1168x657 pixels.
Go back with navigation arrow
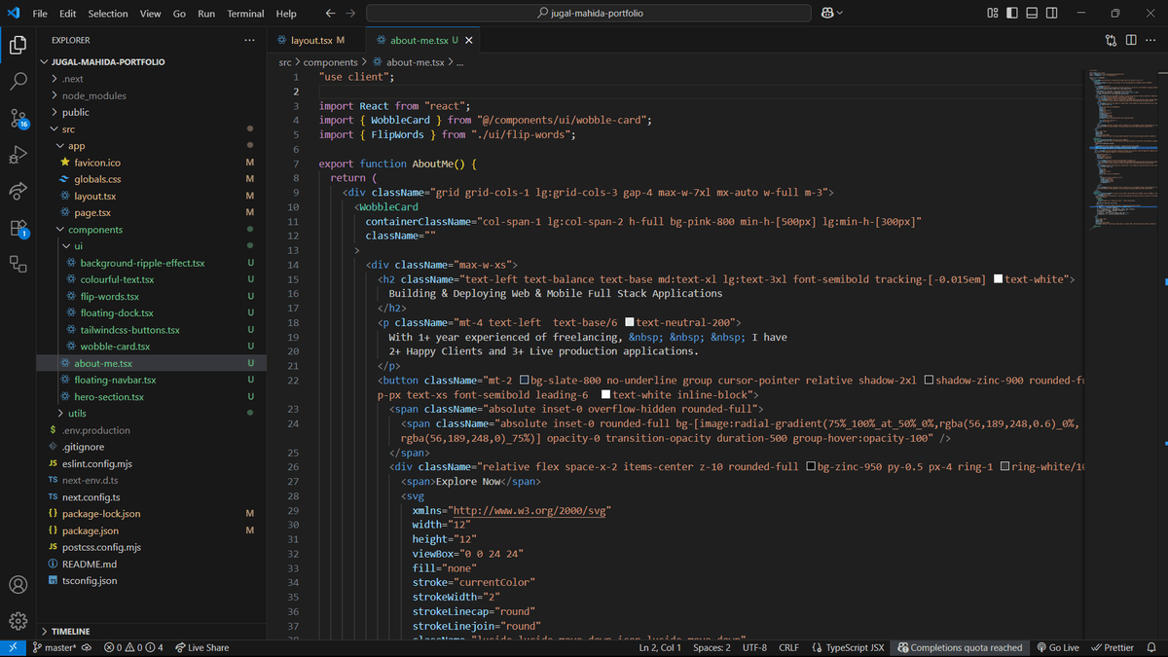330,13
